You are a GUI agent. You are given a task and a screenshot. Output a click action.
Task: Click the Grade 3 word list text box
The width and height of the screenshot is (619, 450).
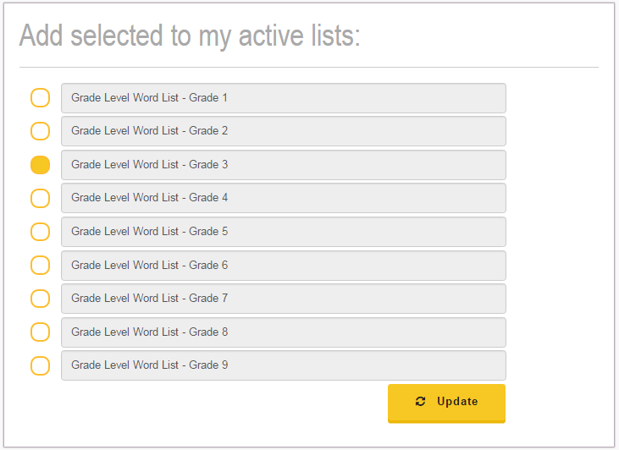click(x=283, y=165)
